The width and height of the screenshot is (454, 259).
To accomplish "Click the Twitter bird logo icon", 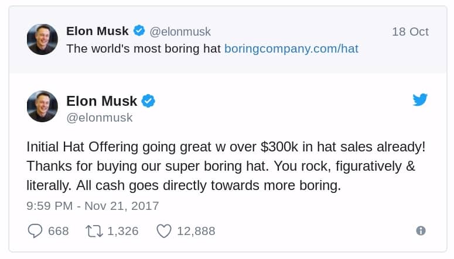I will click(420, 100).
